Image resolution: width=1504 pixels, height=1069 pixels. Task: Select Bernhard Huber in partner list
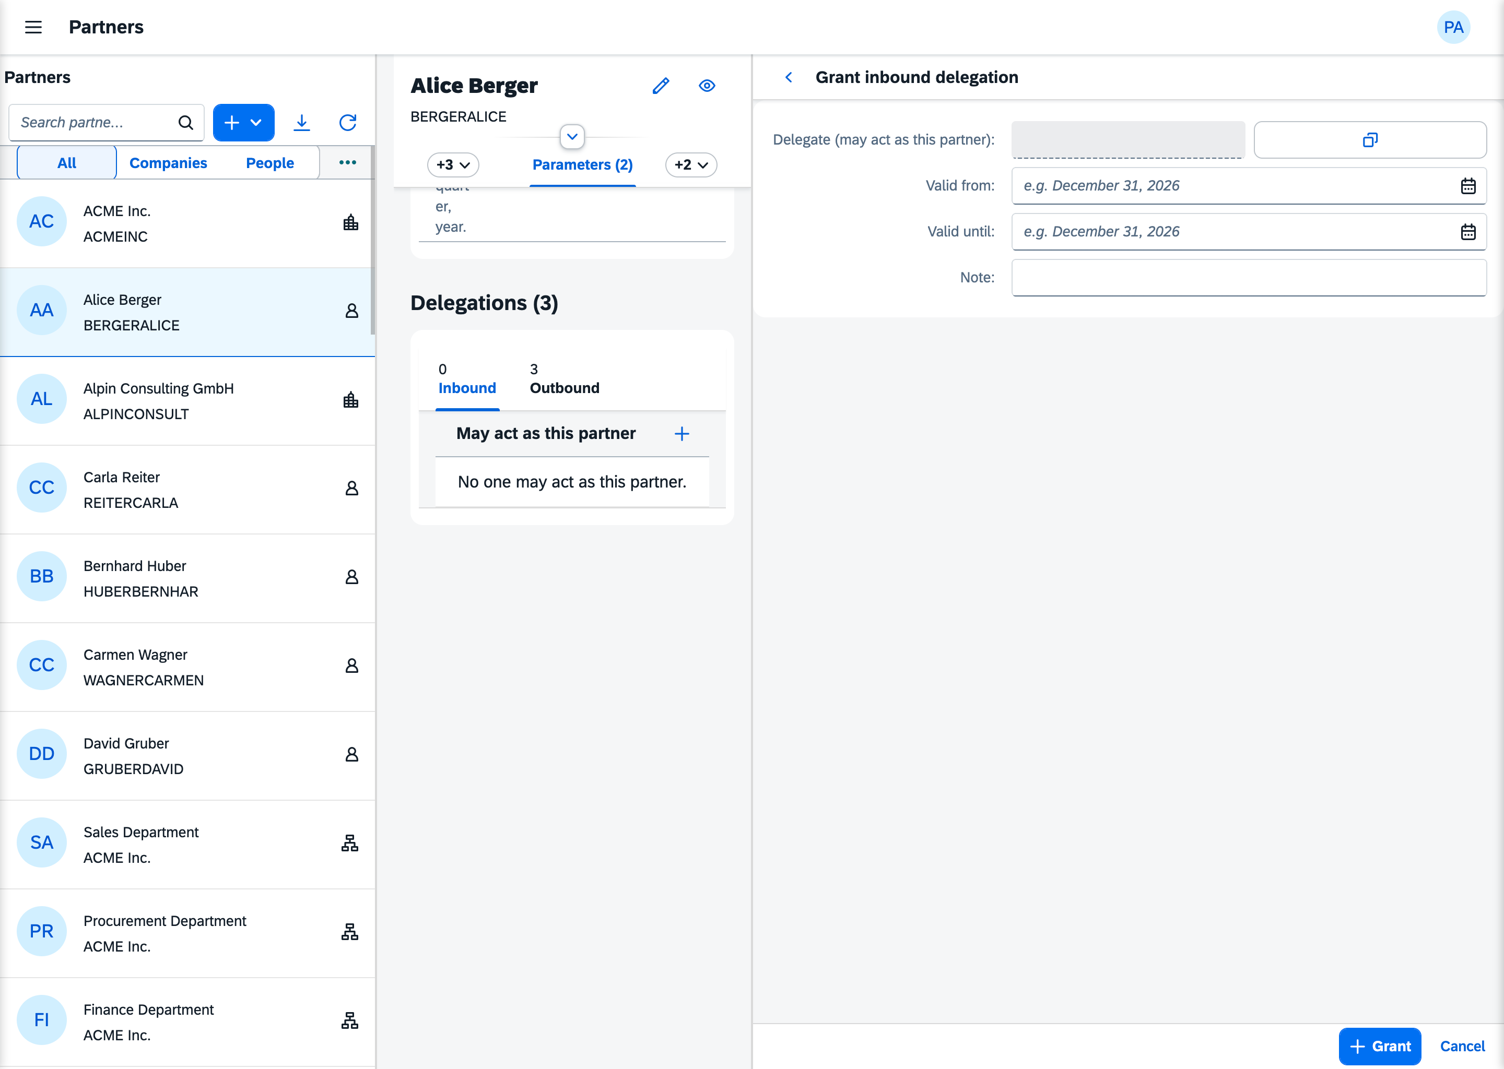tap(187, 578)
